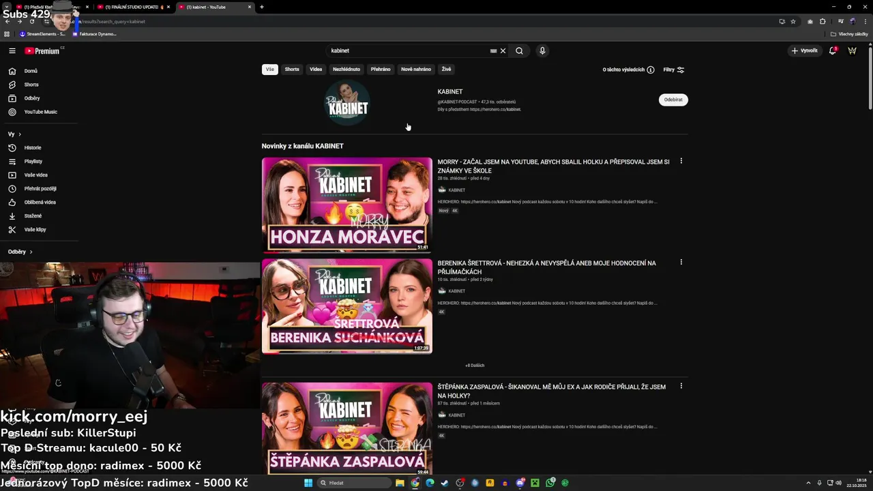Image resolution: width=873 pixels, height=491 pixels.
Task: Open Přehrát později list
Action: (40, 189)
